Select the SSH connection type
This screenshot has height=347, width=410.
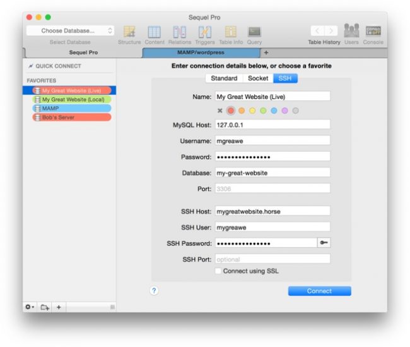285,78
